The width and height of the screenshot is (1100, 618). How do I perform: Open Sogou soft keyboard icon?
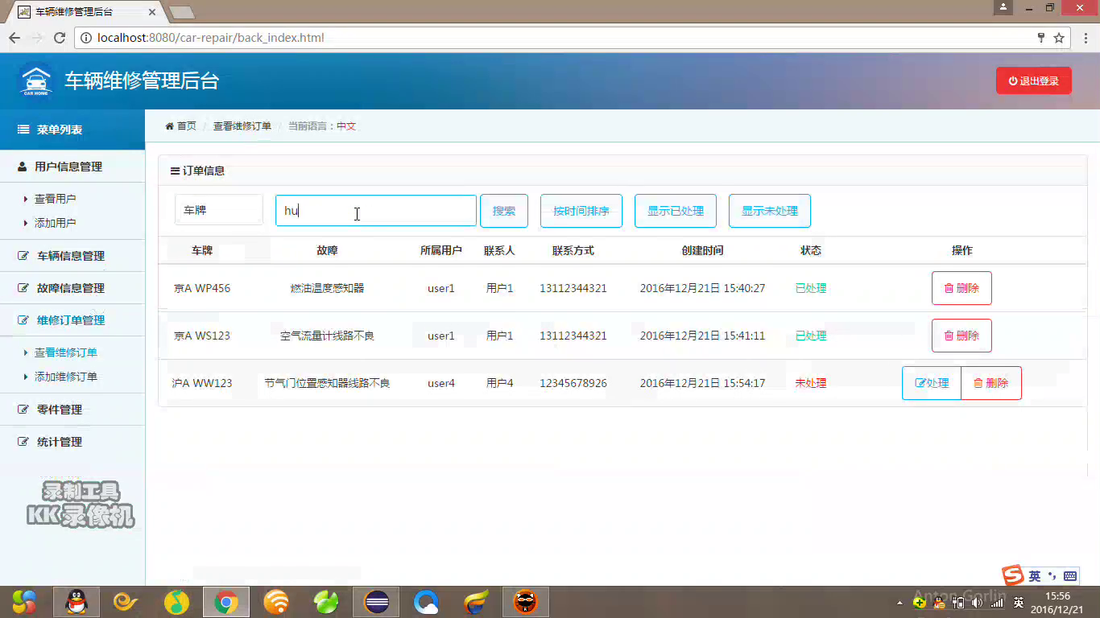1070,576
